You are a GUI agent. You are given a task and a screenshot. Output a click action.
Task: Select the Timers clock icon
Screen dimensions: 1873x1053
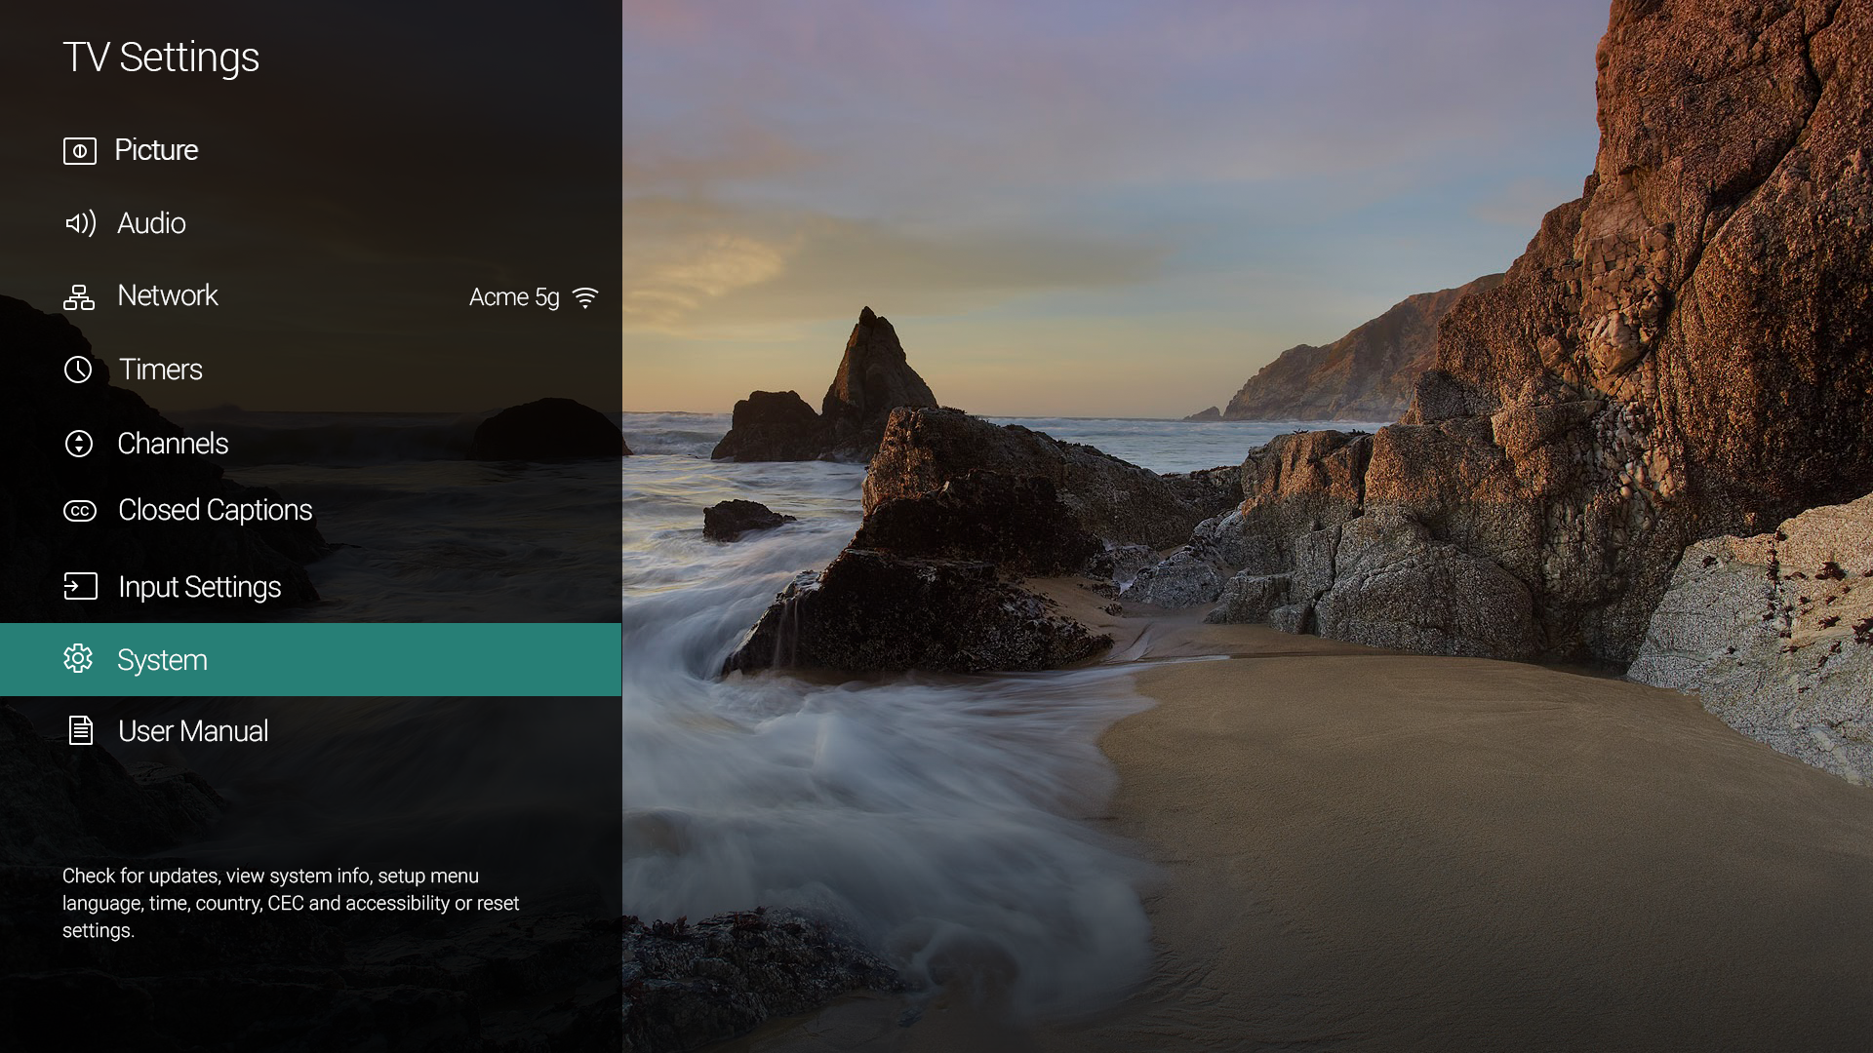(80, 369)
